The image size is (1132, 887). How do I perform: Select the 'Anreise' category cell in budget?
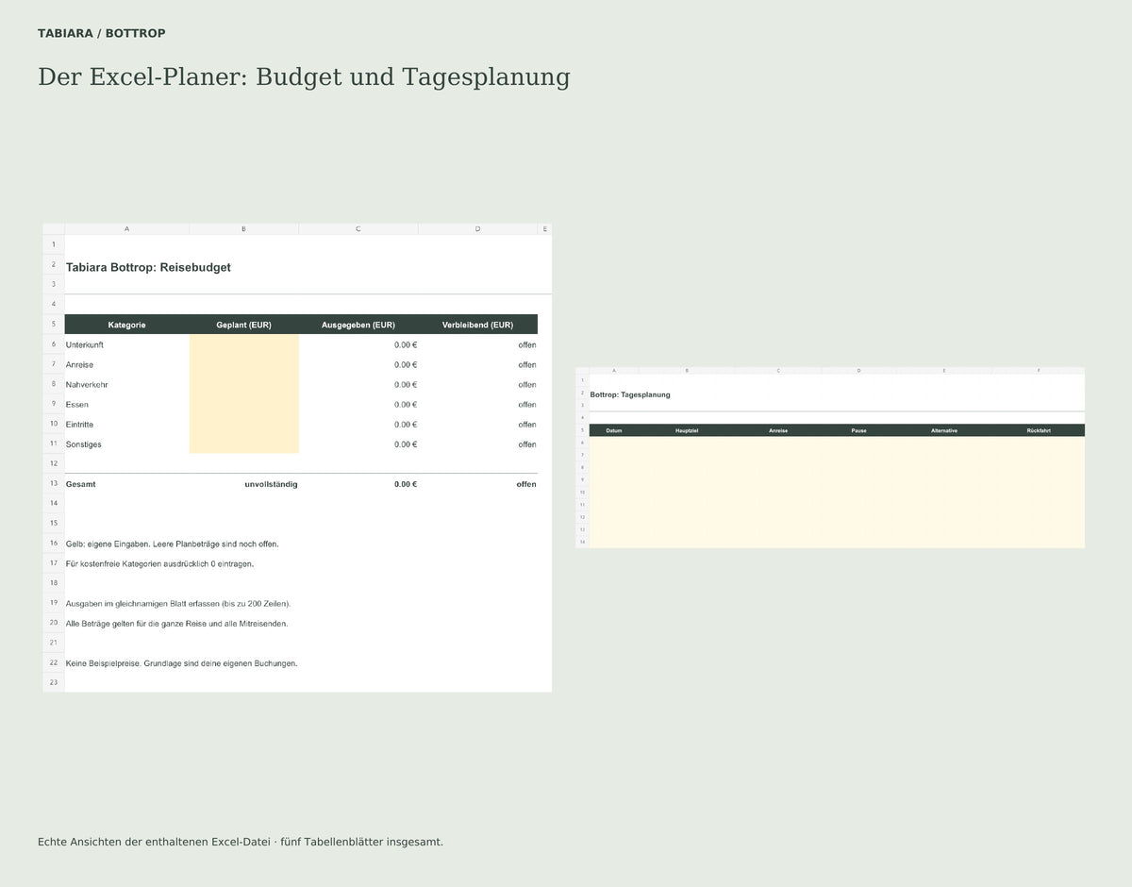[x=126, y=364]
